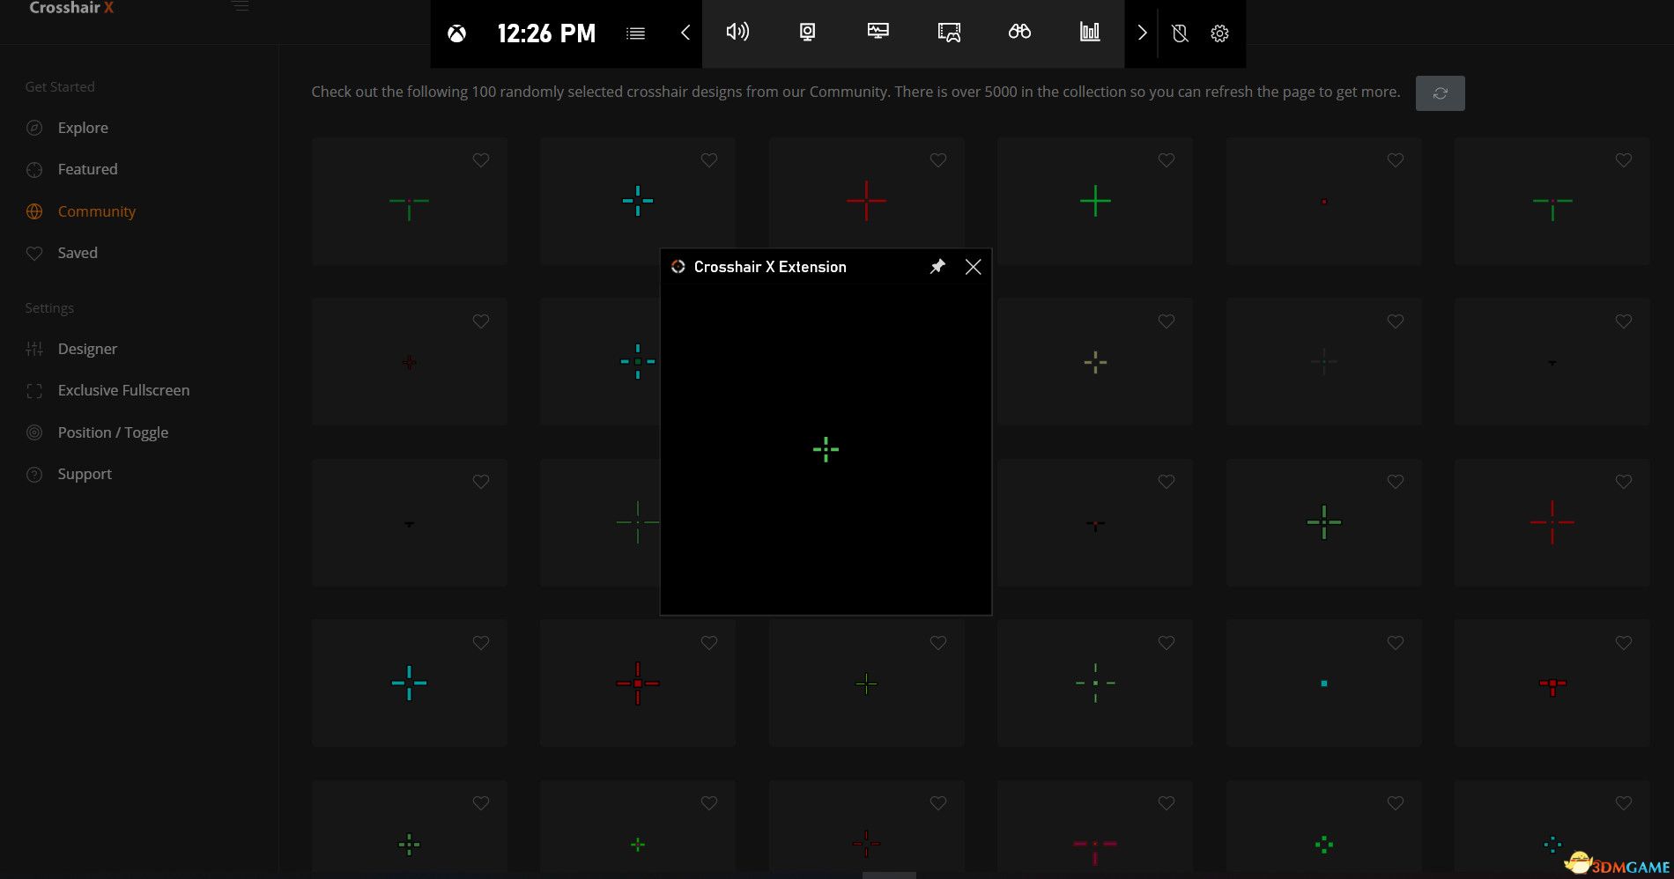Close the Crosshair X Extension widget

973,267
